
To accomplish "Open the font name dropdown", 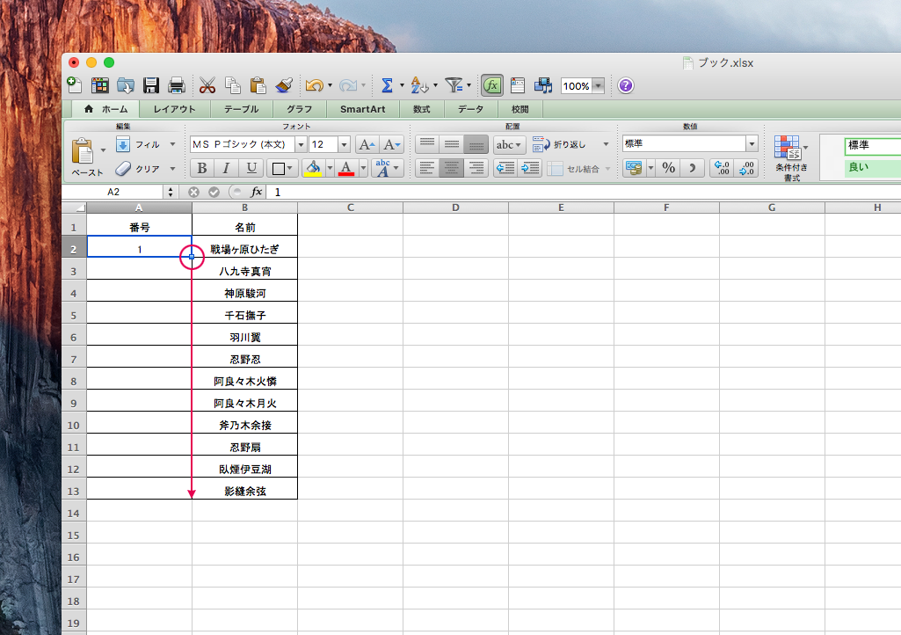I will point(301,144).
